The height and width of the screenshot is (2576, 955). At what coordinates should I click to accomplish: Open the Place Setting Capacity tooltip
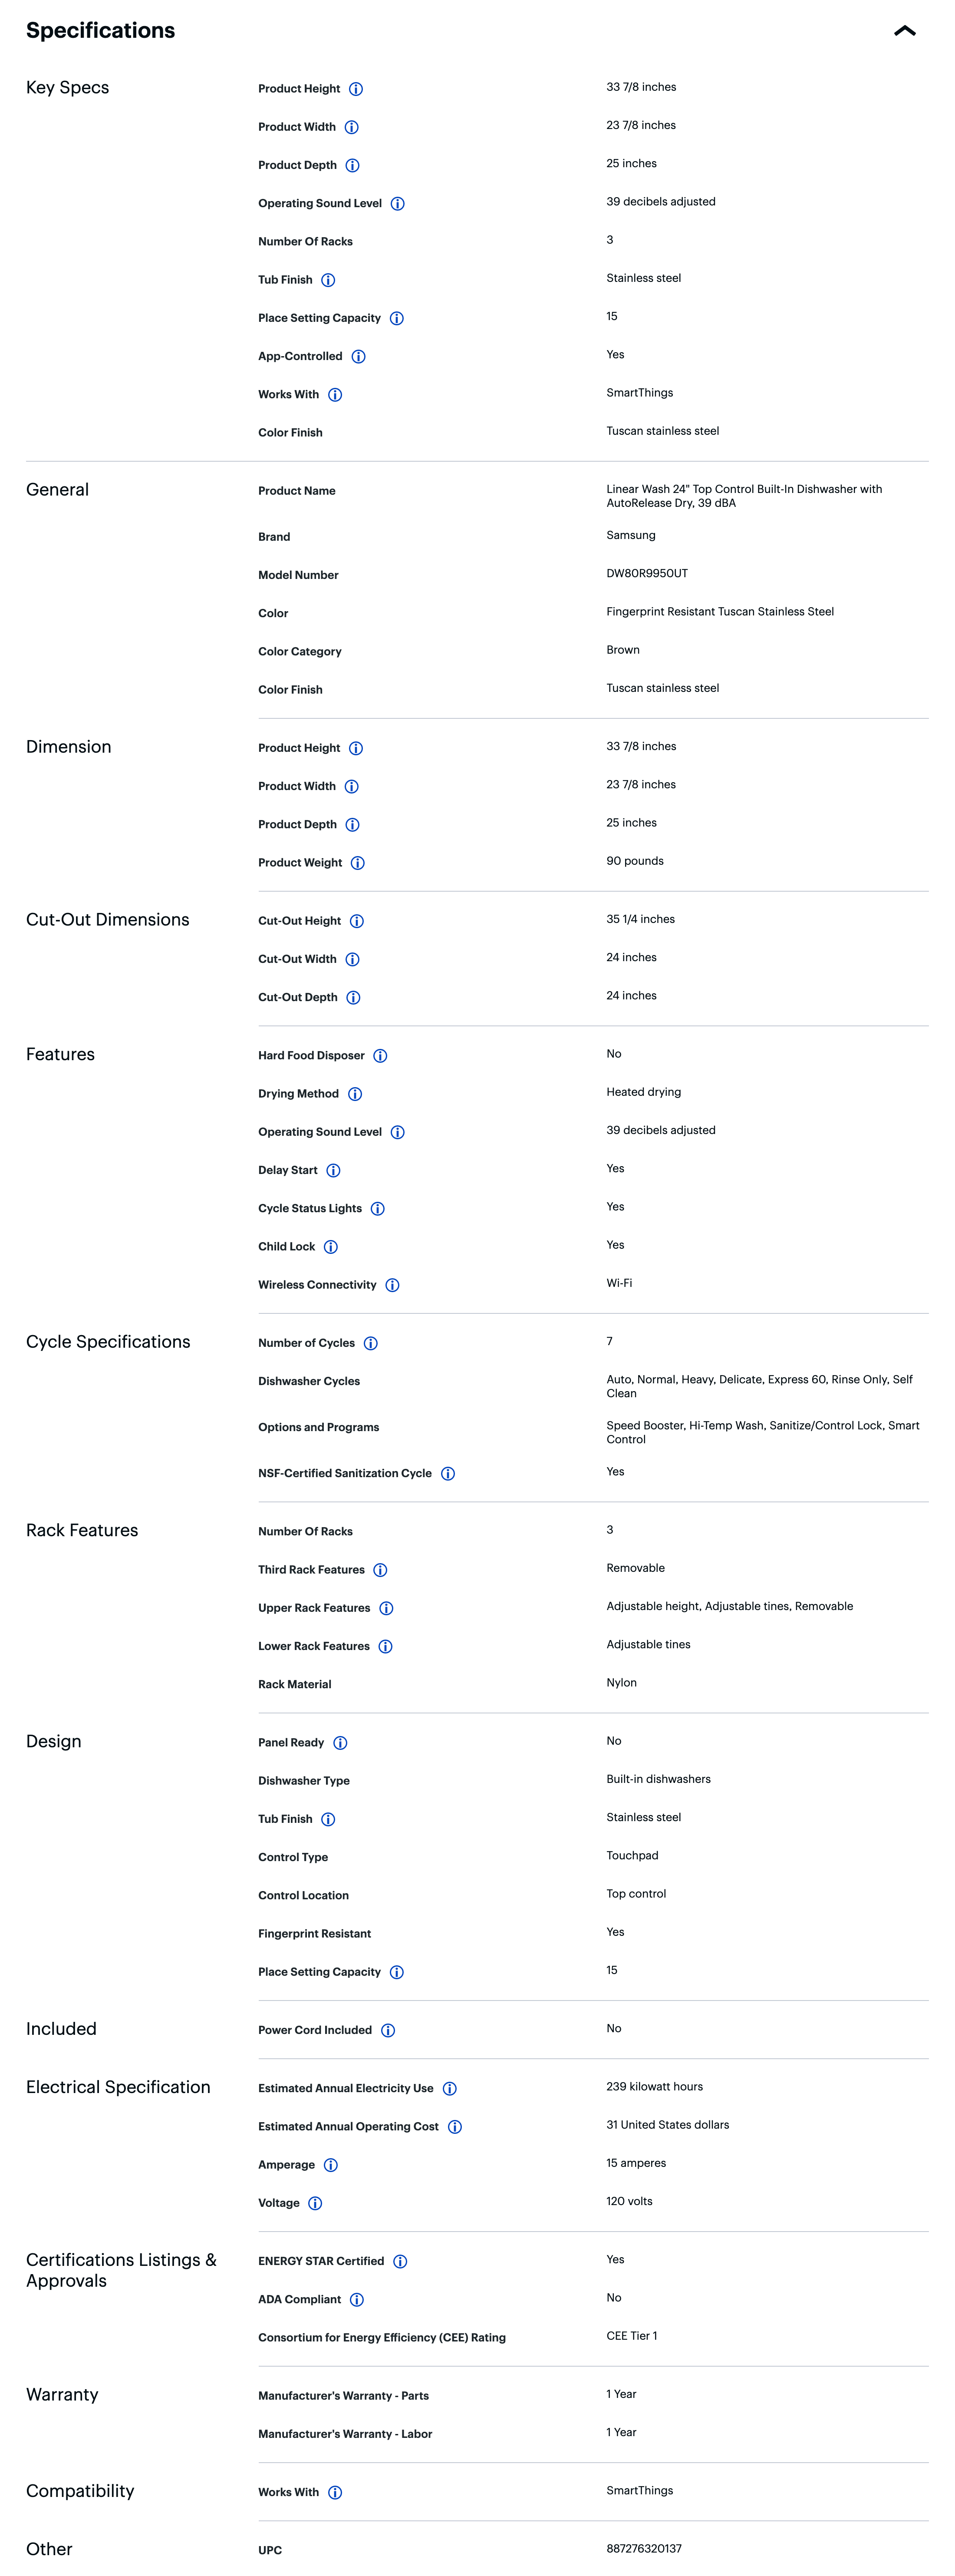click(x=397, y=318)
